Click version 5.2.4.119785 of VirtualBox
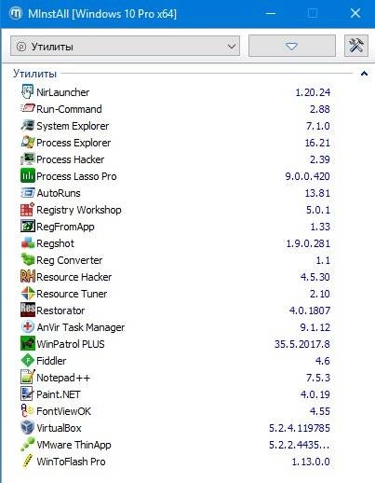The image size is (375, 483). click(300, 428)
